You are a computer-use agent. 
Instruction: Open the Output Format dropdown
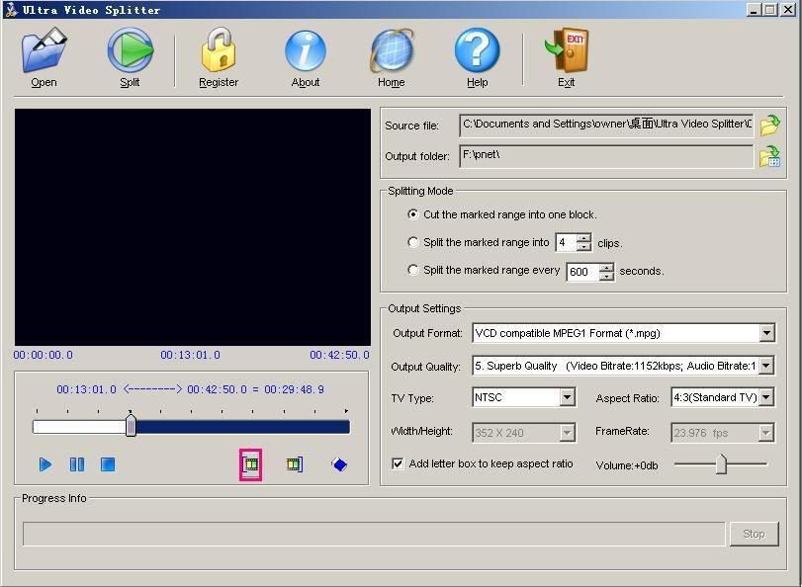pyautogui.click(x=766, y=333)
